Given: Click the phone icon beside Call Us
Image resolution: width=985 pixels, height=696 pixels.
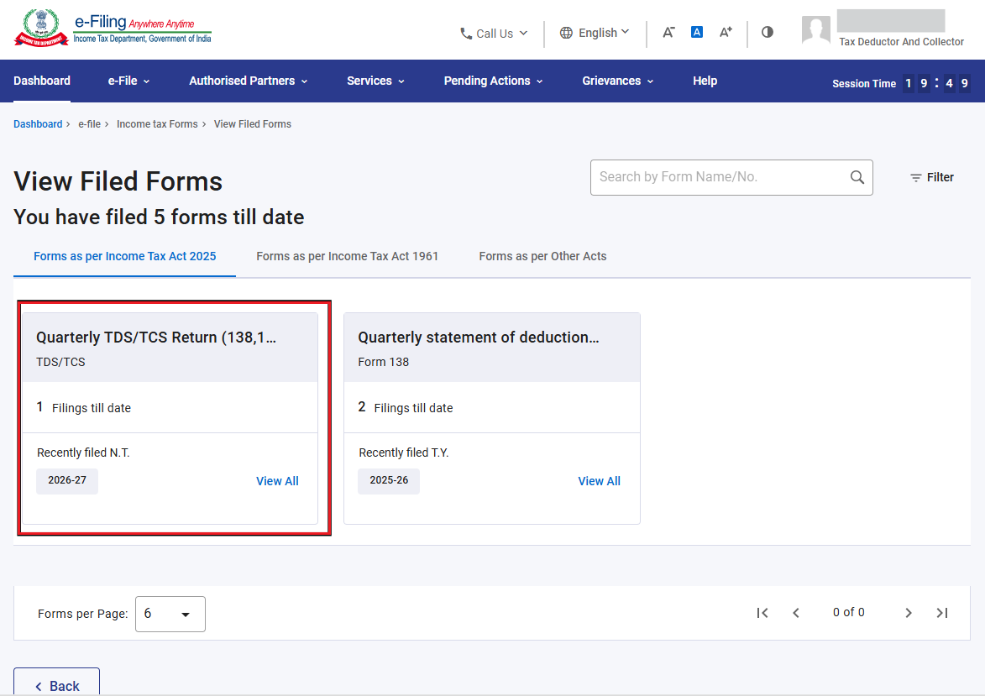Looking at the screenshot, I should [x=465, y=34].
